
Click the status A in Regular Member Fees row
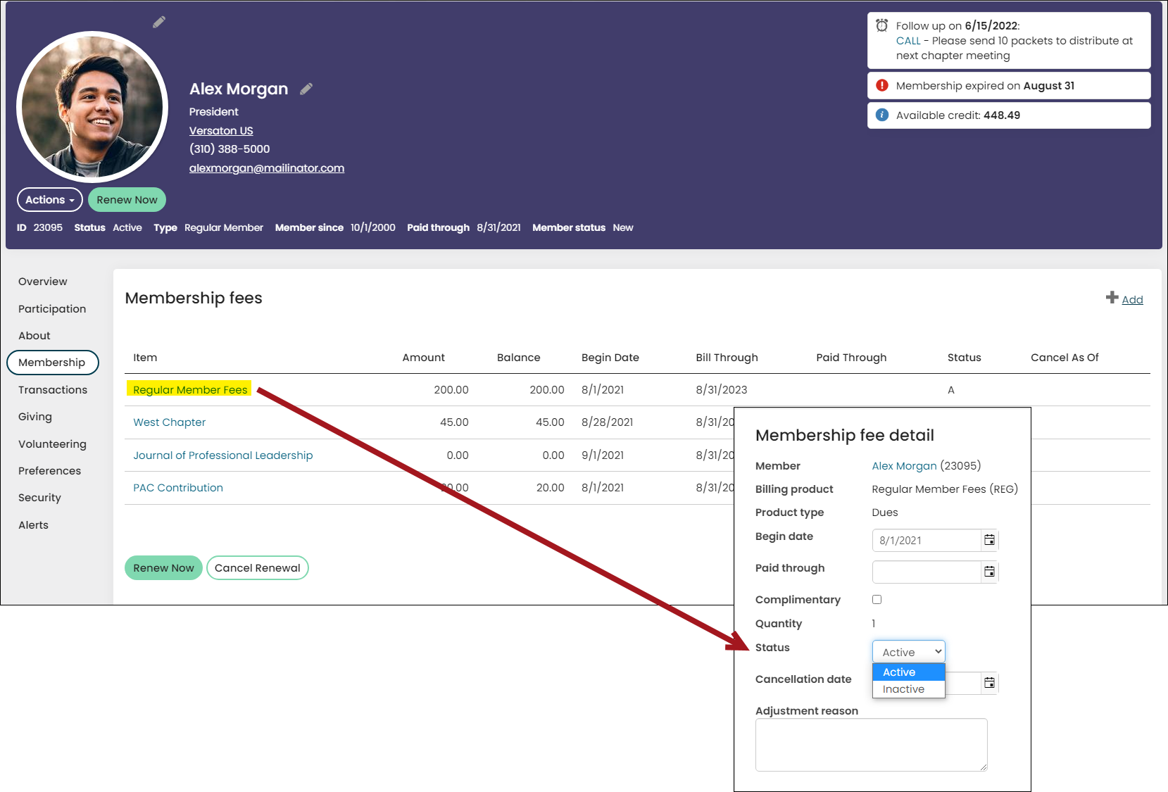tap(951, 390)
